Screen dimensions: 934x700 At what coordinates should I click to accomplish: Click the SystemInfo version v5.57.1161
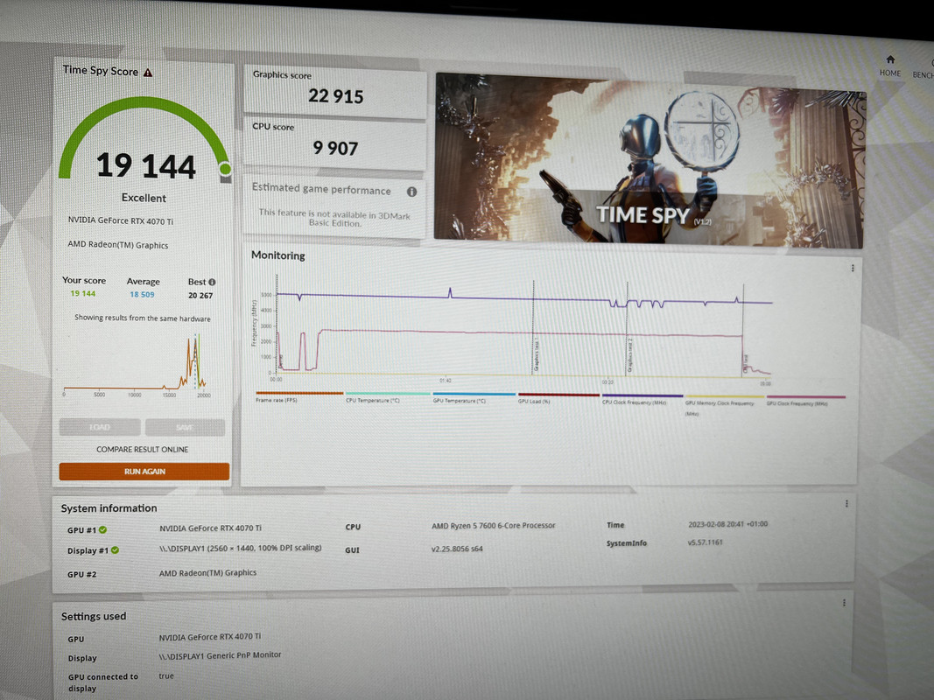[x=706, y=542]
